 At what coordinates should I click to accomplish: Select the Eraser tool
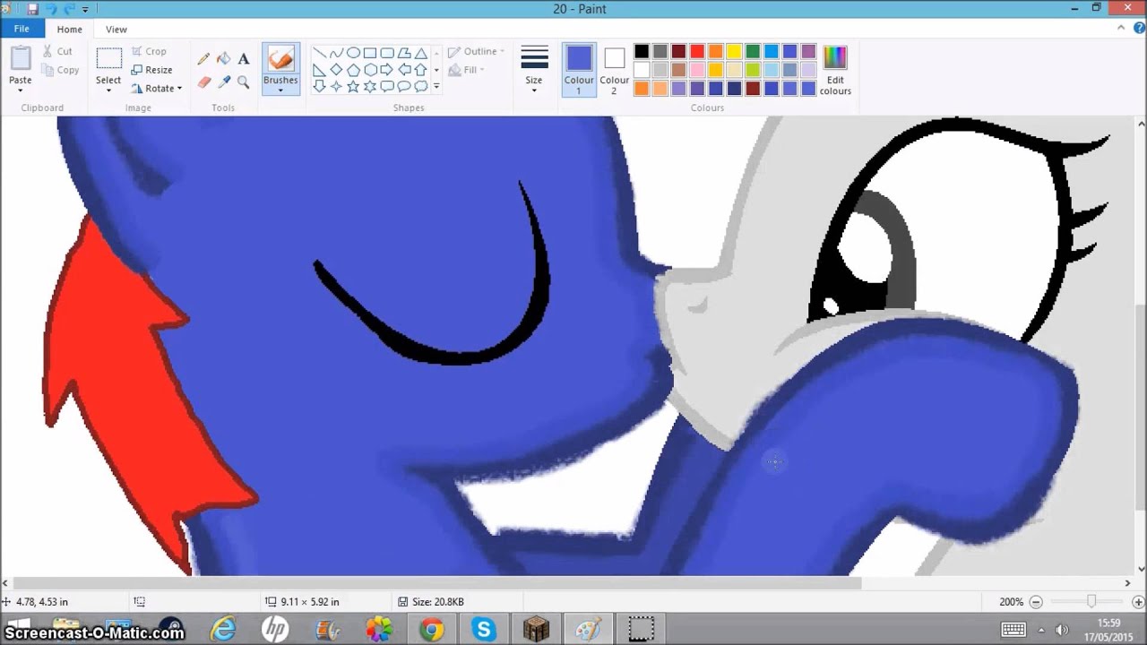pyautogui.click(x=203, y=82)
